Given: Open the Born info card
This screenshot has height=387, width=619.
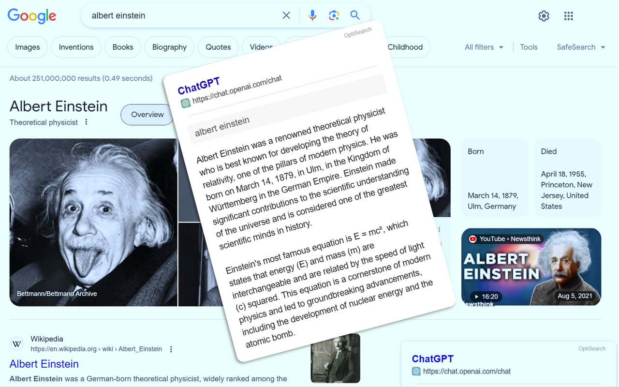Looking at the screenshot, I should coord(495,178).
